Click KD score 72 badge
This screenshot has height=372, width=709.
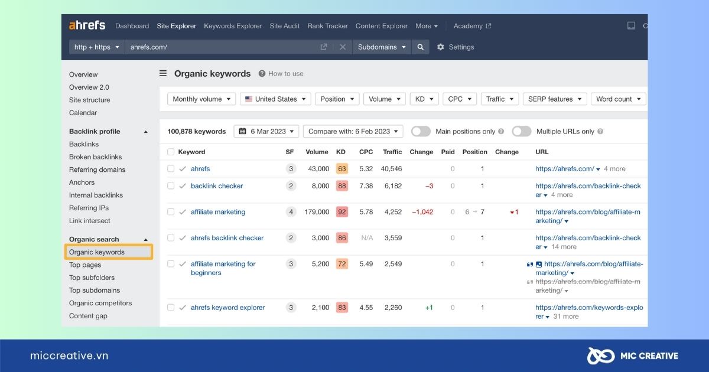point(342,264)
